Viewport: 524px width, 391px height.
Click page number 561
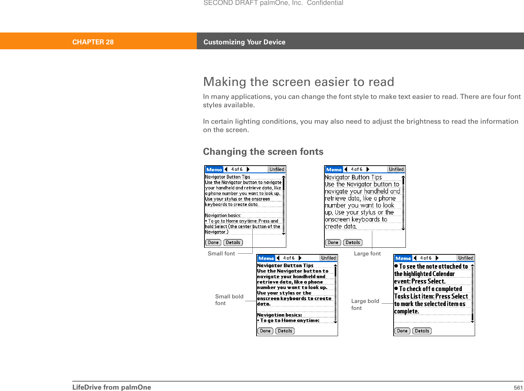tap(518, 388)
